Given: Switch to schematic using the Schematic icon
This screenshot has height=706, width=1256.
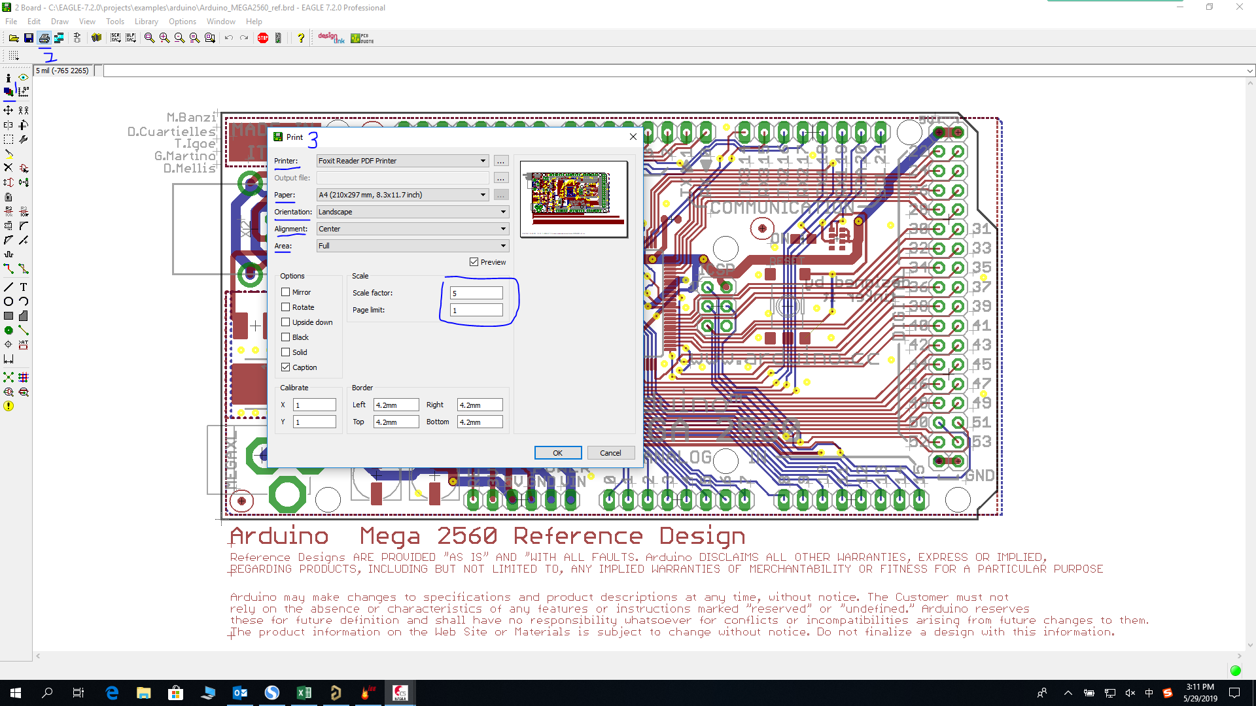Looking at the screenshot, I should pos(77,38).
